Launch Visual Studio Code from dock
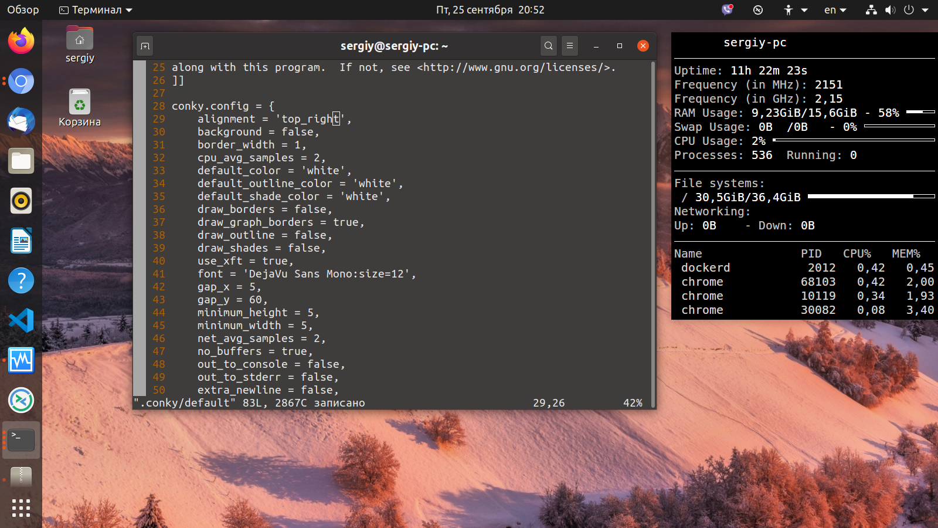Image resolution: width=938 pixels, height=528 pixels. [21, 320]
